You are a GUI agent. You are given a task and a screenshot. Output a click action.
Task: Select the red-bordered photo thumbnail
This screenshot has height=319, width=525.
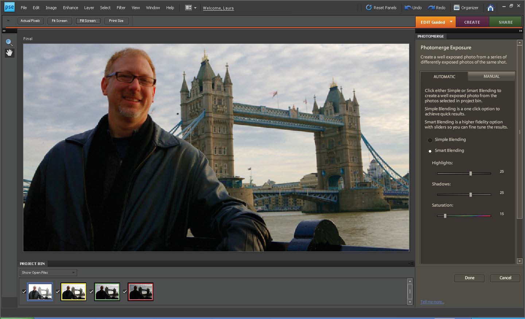coord(141,292)
